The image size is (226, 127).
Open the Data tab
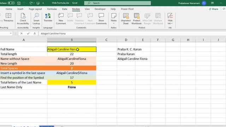point(65,9)
